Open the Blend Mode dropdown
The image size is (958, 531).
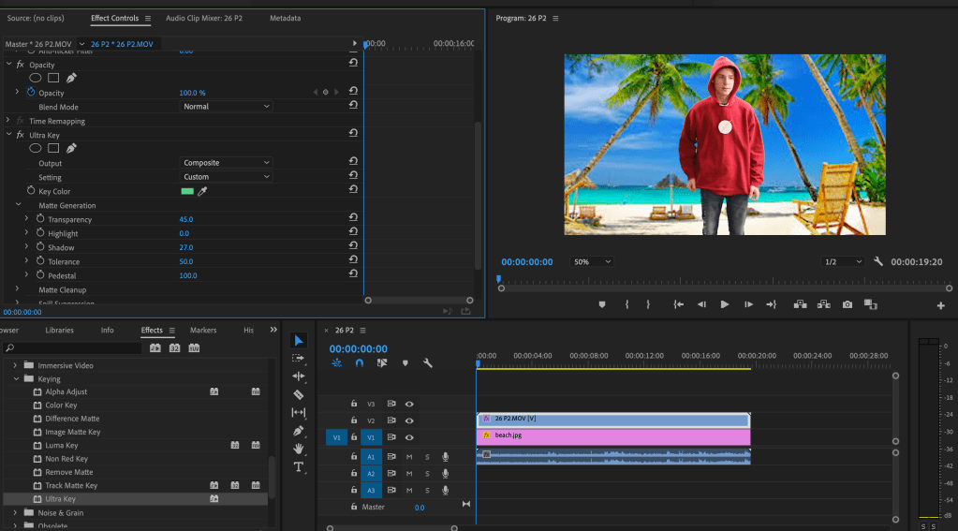point(226,107)
